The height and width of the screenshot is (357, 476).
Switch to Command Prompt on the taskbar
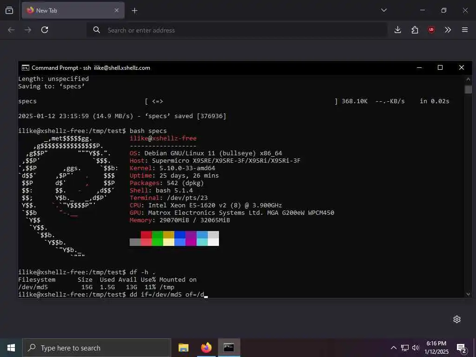coord(229,348)
